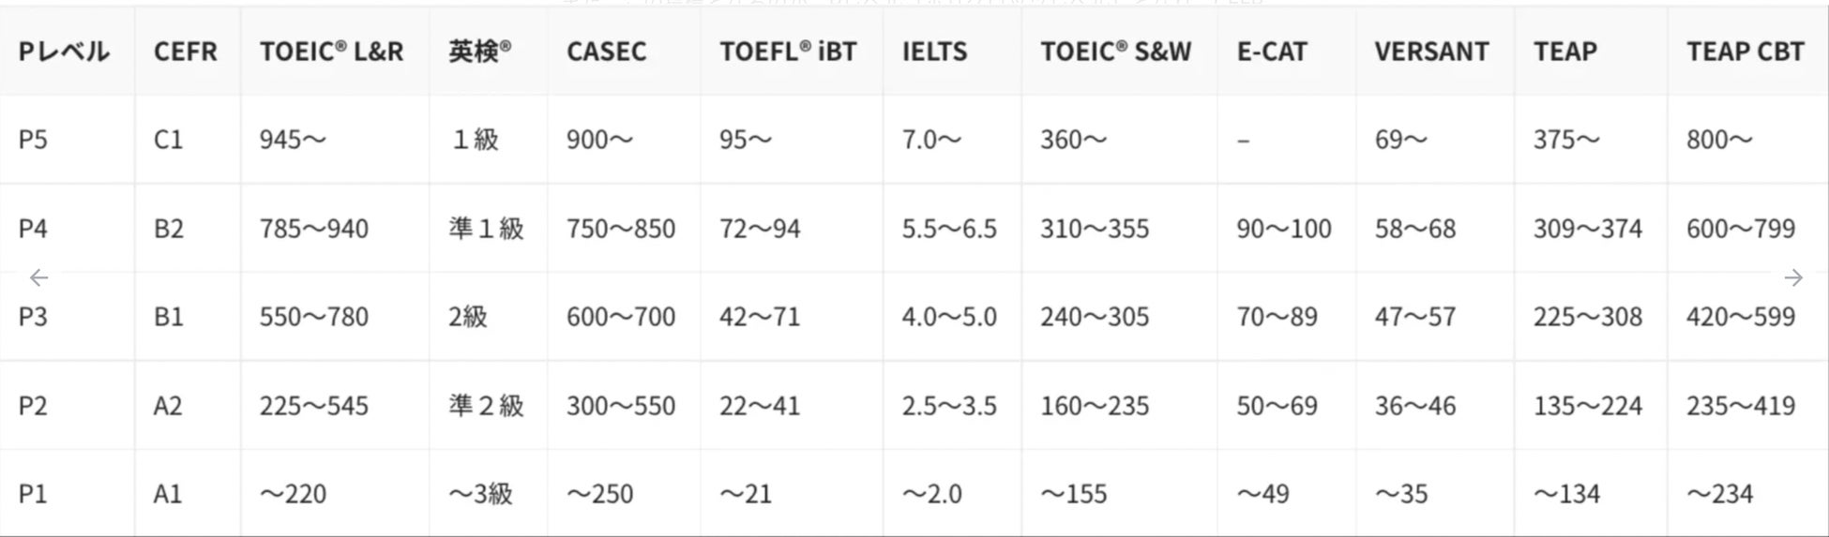Image resolution: width=1829 pixels, height=537 pixels.
Task: Click the left arrow to go back
Action: (38, 277)
